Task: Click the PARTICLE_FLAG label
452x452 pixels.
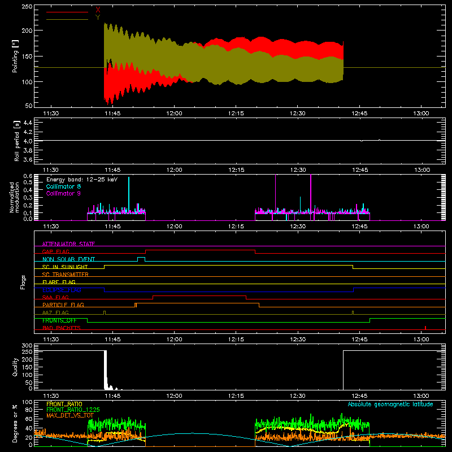Action: click(x=63, y=305)
